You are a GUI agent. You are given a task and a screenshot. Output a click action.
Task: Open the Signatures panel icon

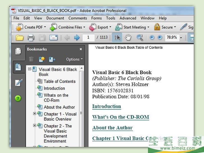[x=18, y=83]
